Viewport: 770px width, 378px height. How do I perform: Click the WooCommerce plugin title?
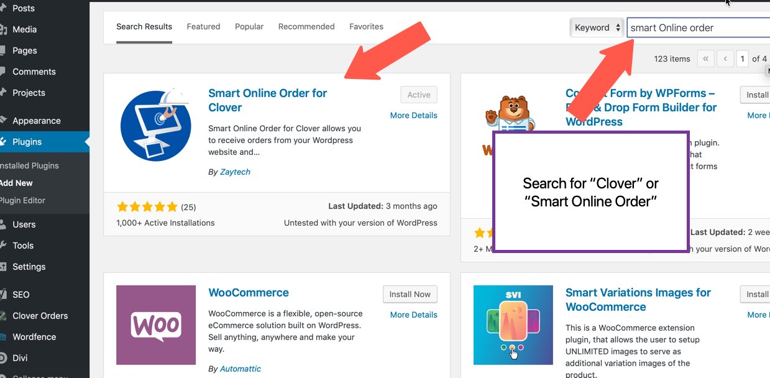click(249, 292)
